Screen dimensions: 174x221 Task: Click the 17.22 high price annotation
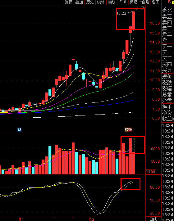(x=121, y=13)
